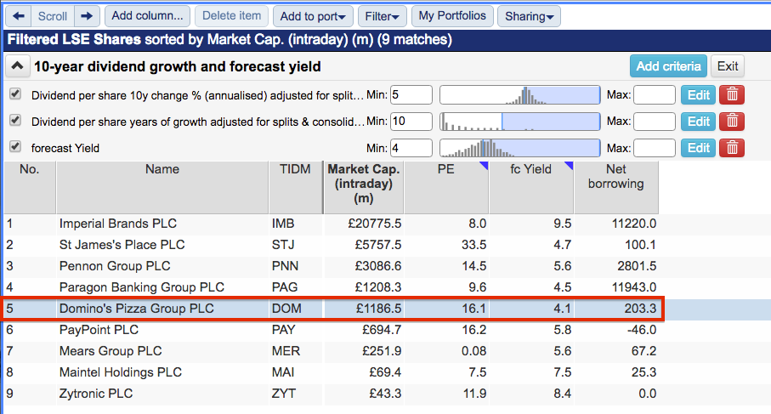
Task: Open My Portfolios
Action: tap(452, 16)
